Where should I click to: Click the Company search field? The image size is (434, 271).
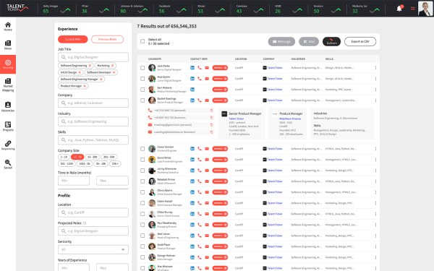point(93,103)
